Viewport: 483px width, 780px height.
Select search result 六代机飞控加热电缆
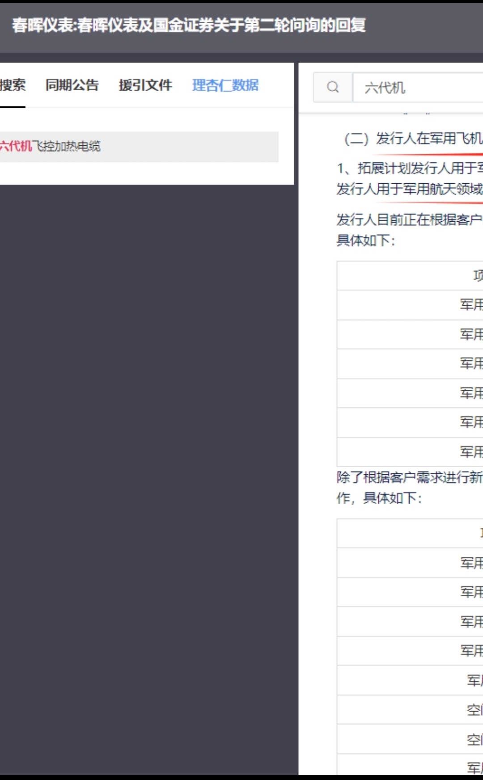139,147
